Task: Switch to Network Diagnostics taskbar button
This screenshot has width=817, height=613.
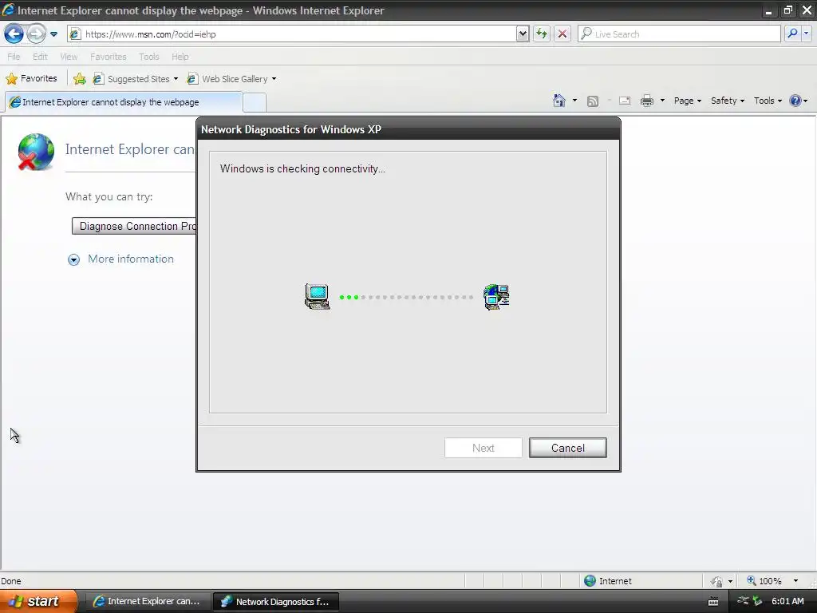Action: [x=276, y=601]
